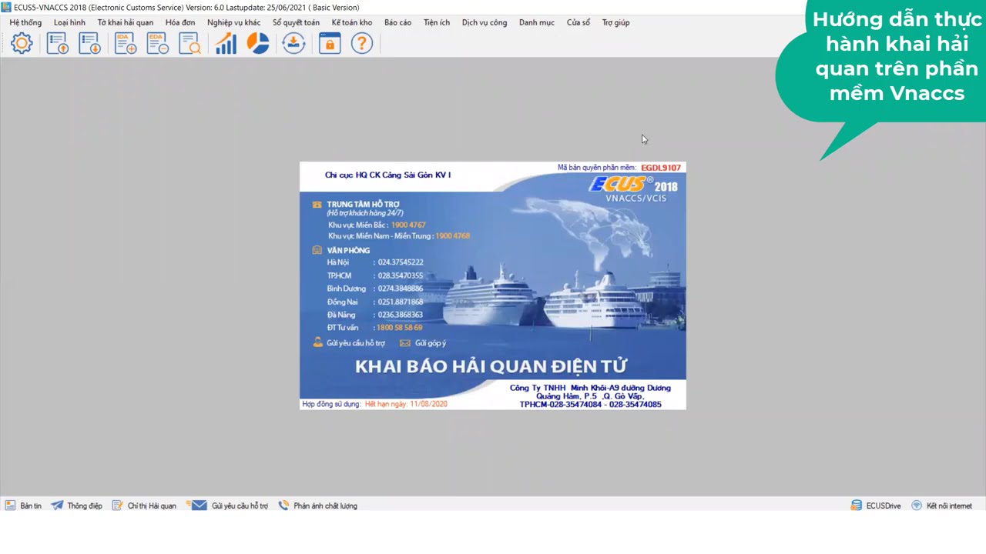Open the Hóa đơn menu

tap(180, 22)
